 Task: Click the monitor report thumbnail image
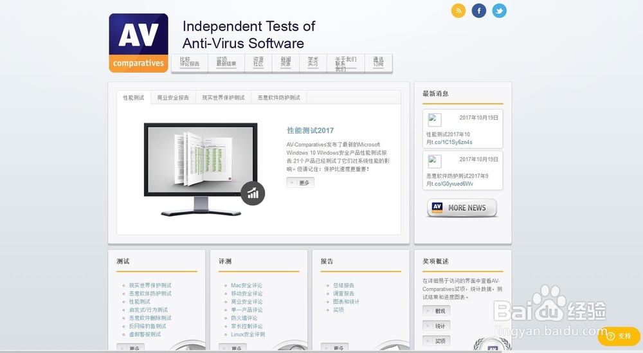(x=201, y=169)
